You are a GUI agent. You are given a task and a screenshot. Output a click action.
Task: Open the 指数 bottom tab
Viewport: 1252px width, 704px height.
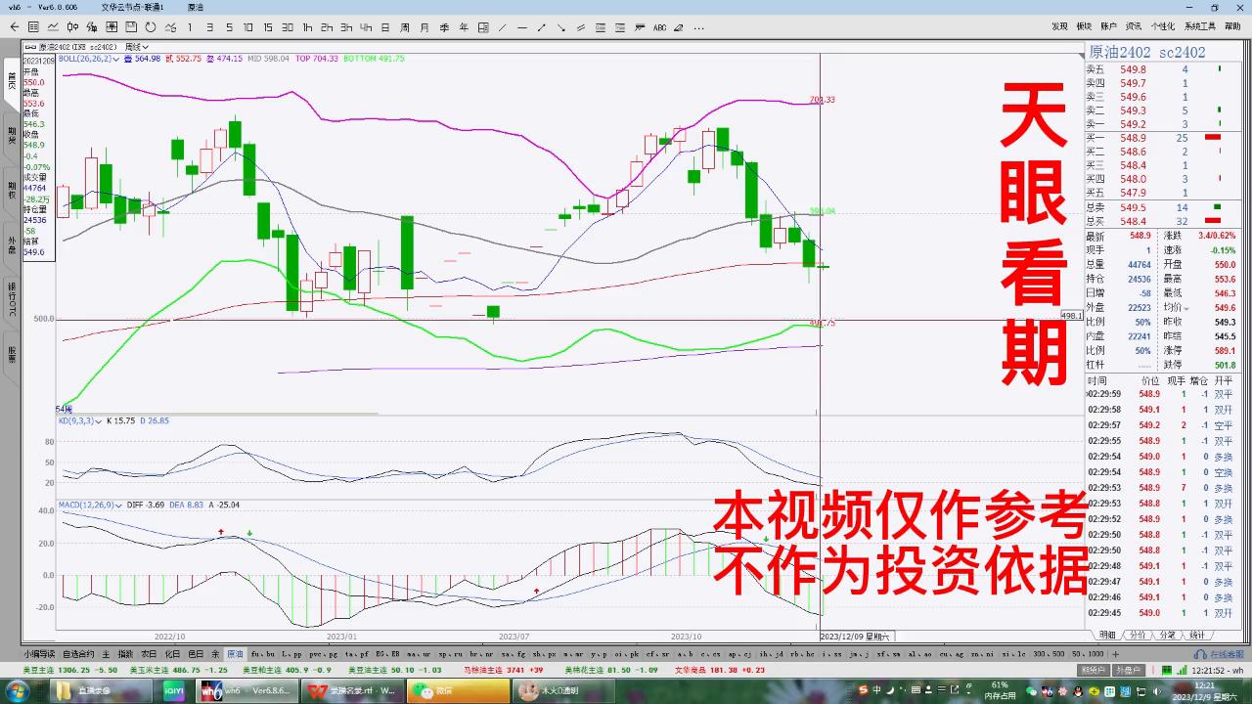pos(125,654)
